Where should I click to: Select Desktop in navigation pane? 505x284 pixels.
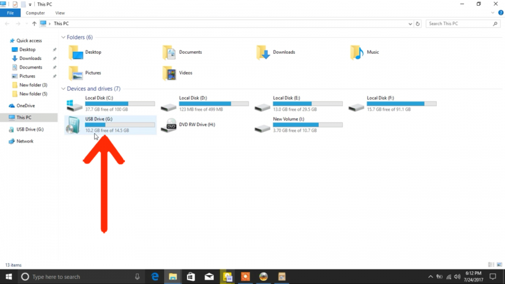coord(27,50)
